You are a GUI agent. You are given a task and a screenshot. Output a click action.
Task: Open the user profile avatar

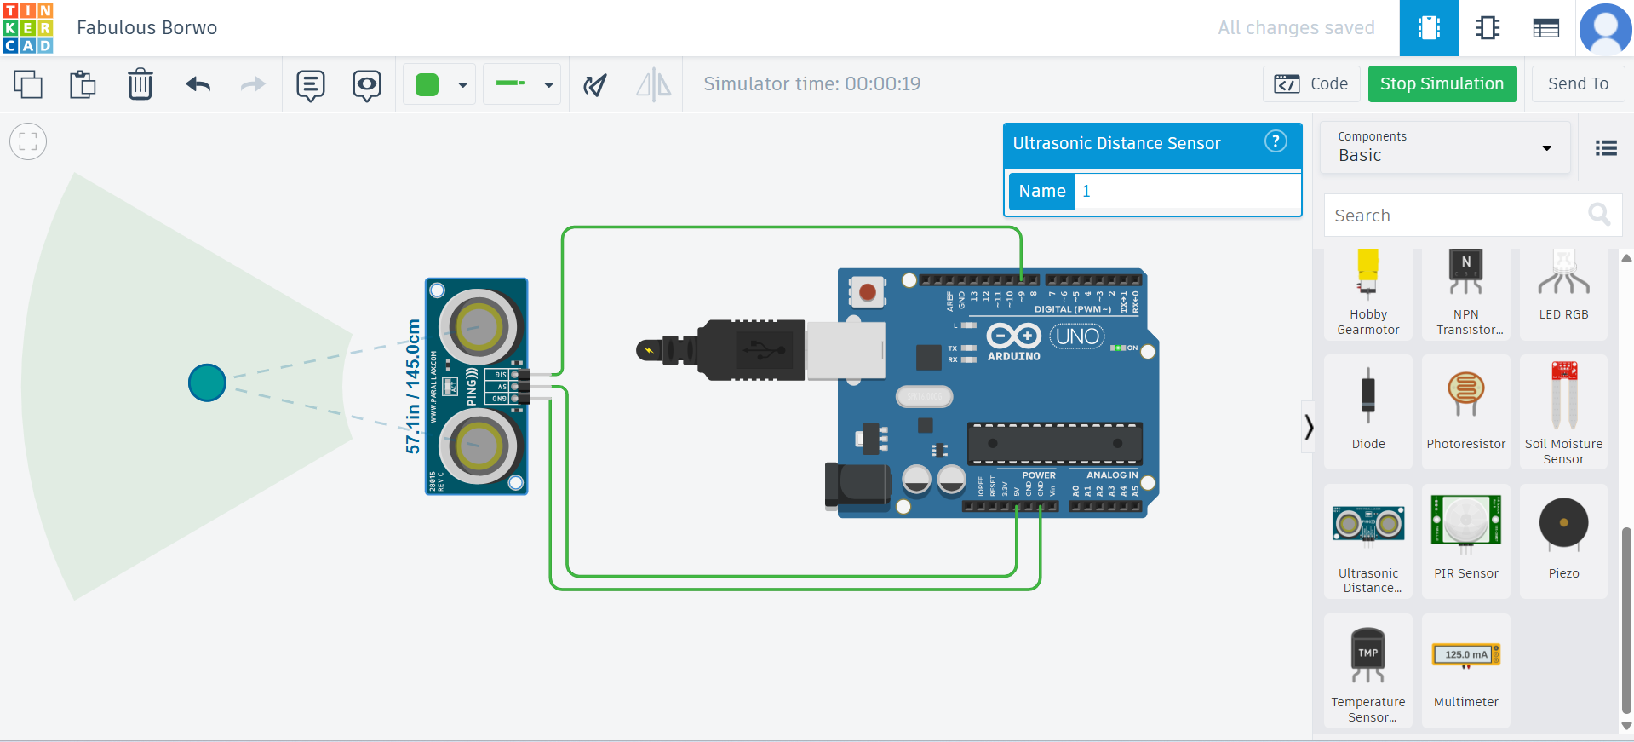click(1606, 28)
